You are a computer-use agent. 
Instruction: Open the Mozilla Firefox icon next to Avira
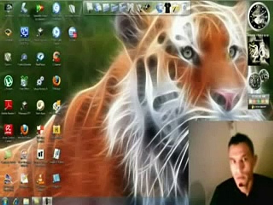click(24, 130)
